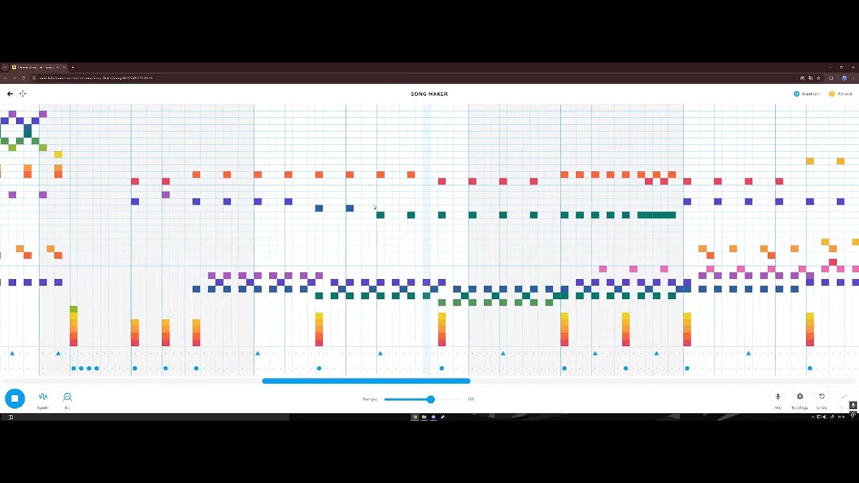Click the tempo value field showing 120
This screenshot has width=859, height=483.
point(471,399)
